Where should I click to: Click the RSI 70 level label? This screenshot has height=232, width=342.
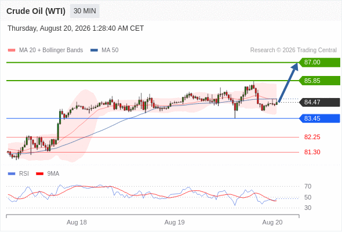point(308,186)
